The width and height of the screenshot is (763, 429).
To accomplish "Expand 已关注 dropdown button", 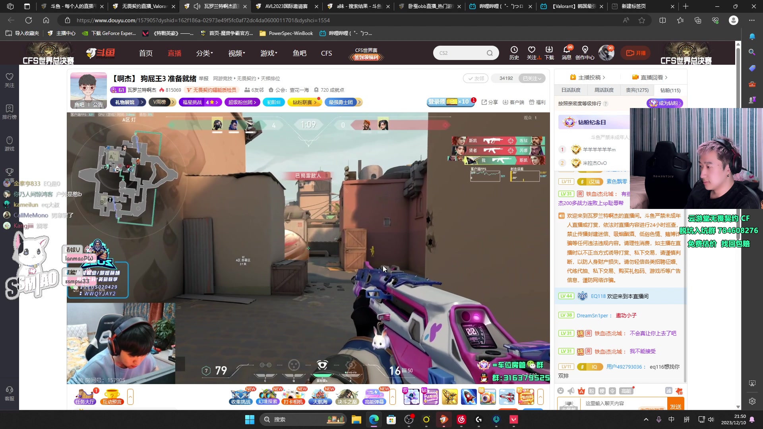I will [532, 78].
